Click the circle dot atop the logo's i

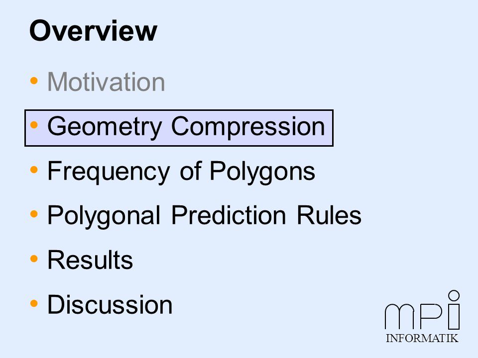pos(454,295)
